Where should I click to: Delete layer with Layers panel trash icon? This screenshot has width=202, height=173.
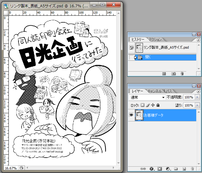tap(192, 169)
